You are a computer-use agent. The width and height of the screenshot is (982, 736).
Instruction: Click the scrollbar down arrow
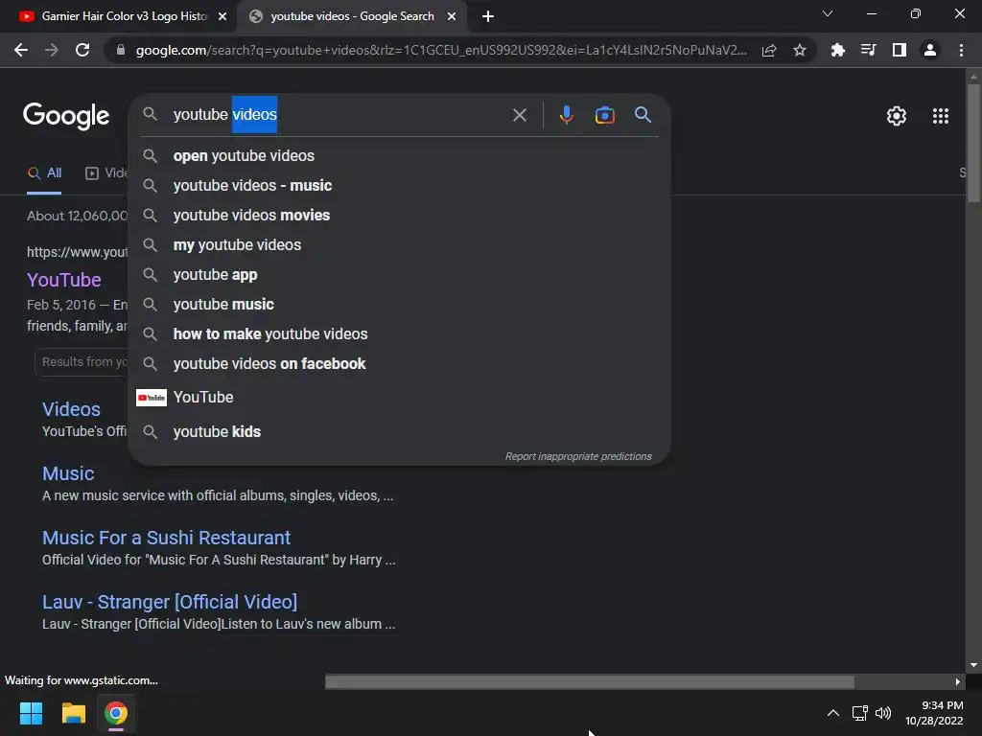point(973,665)
